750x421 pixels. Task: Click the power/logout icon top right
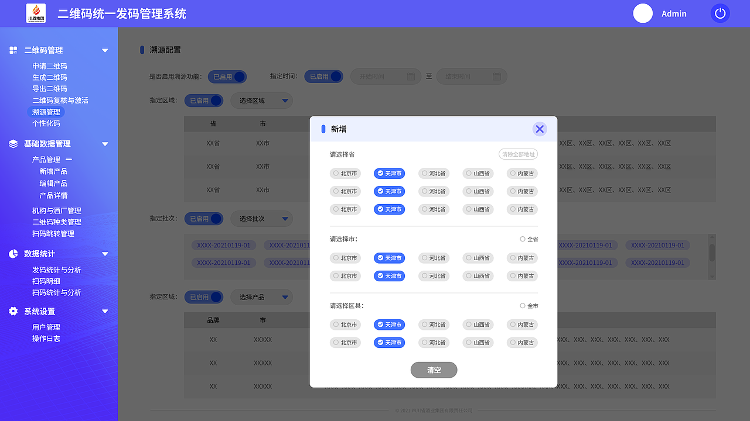click(x=720, y=13)
